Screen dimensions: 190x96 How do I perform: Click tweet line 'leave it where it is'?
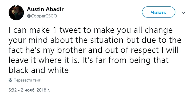[88, 60]
